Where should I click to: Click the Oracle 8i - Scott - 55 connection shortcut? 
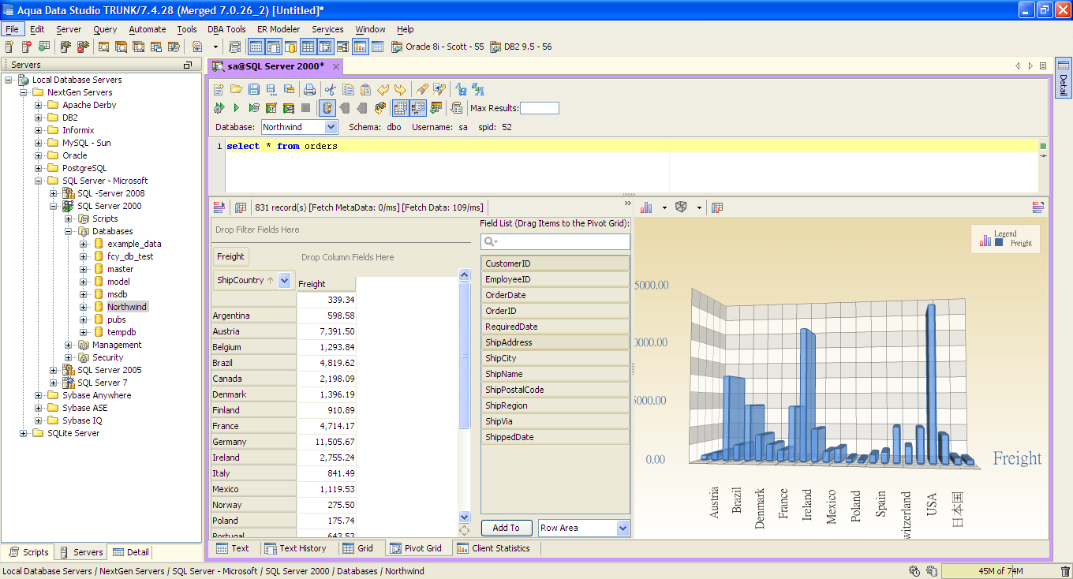point(438,47)
